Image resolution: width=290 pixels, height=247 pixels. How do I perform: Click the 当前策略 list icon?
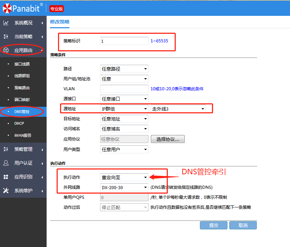[6, 37]
